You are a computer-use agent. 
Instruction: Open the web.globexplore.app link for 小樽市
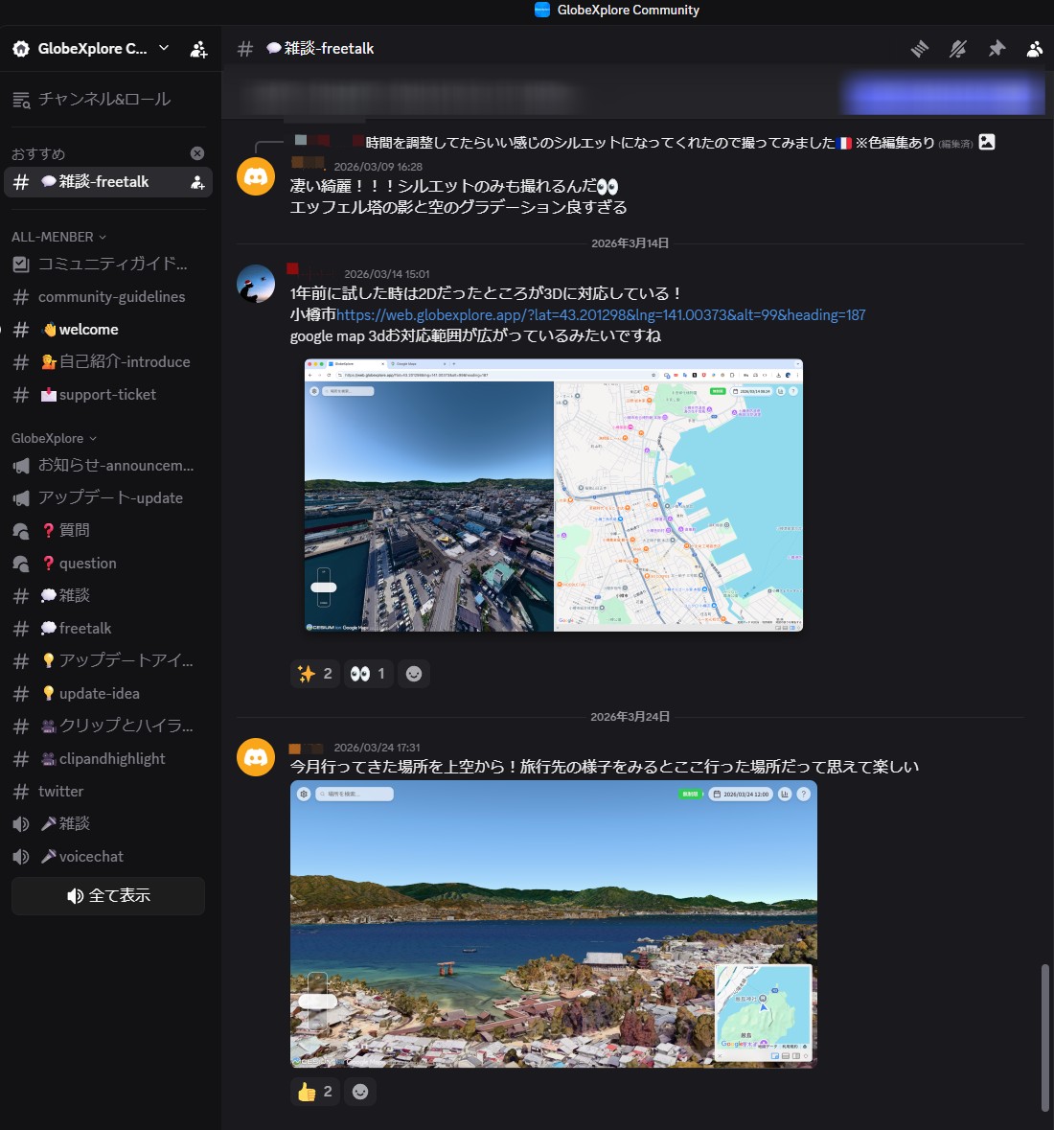(600, 315)
